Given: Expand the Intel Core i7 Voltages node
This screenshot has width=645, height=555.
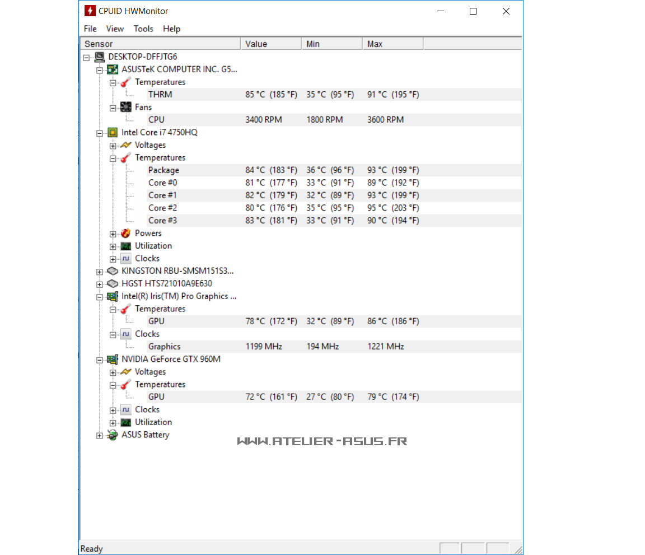Looking at the screenshot, I should 113,146.
